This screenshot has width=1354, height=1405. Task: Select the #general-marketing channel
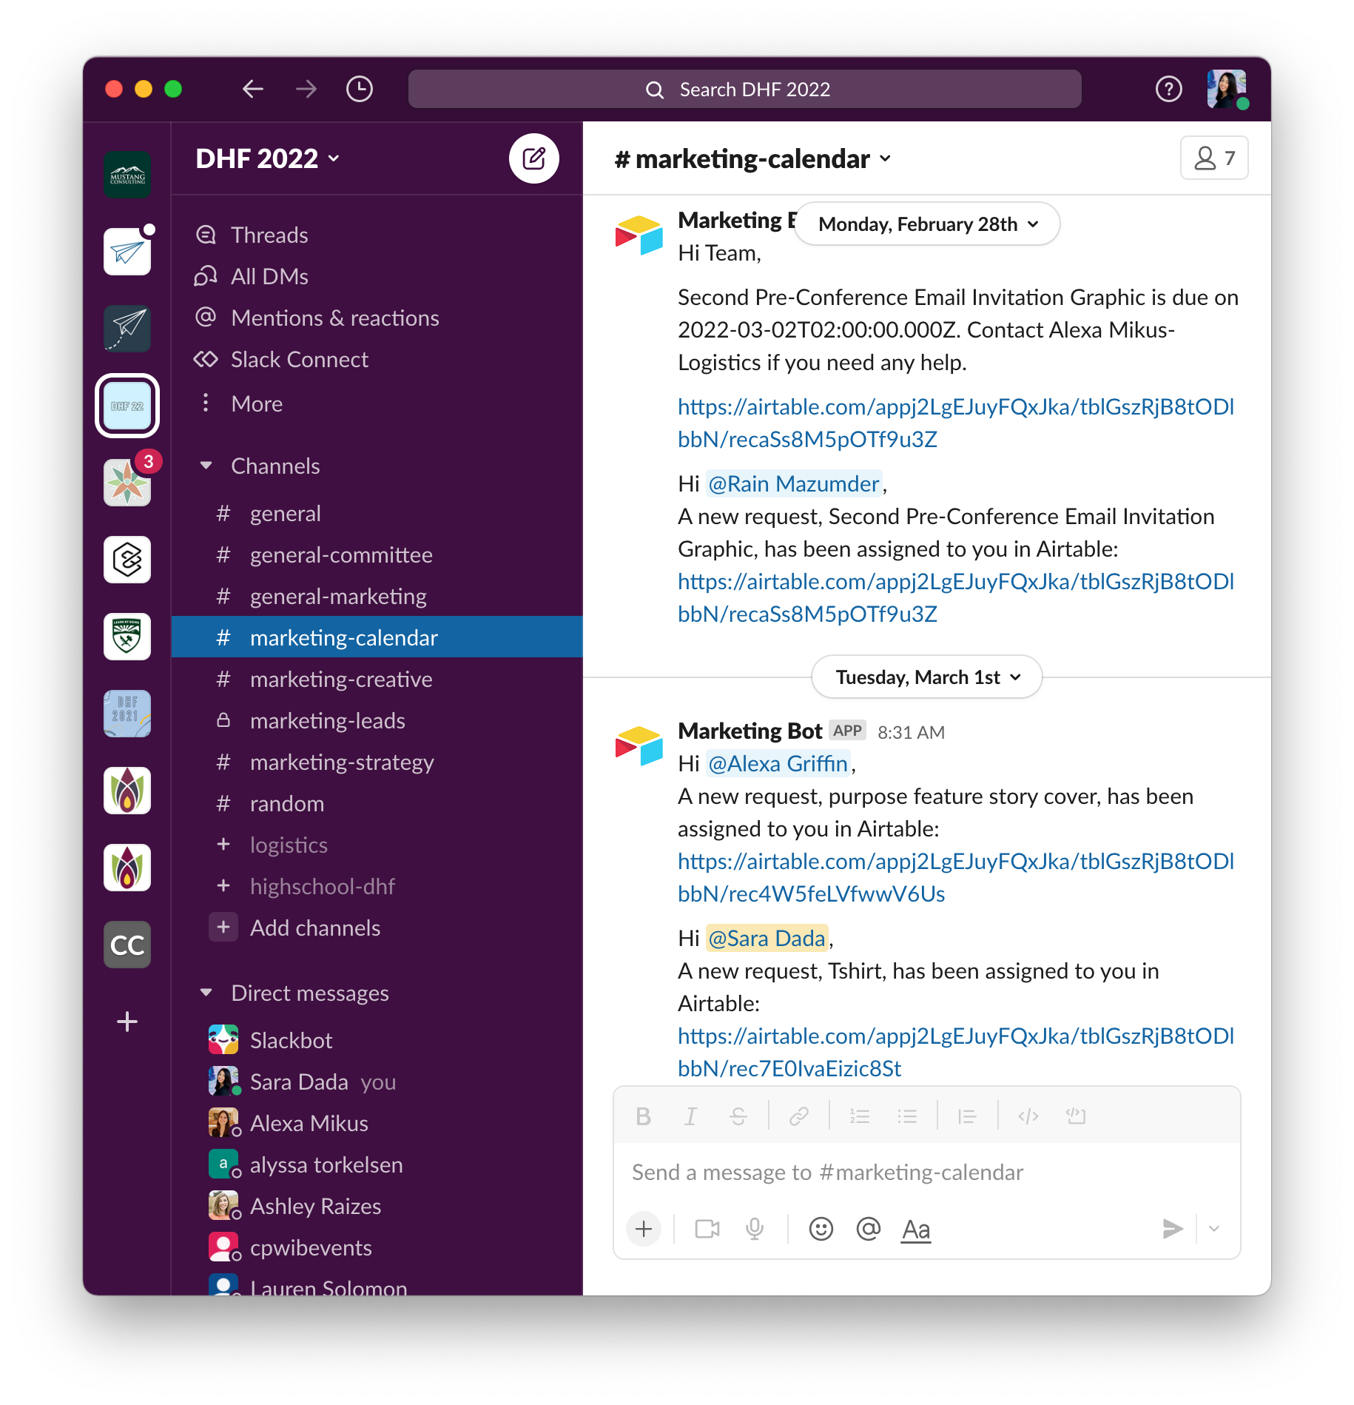click(x=377, y=596)
